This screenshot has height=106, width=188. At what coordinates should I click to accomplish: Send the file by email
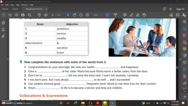tap(177, 15)
